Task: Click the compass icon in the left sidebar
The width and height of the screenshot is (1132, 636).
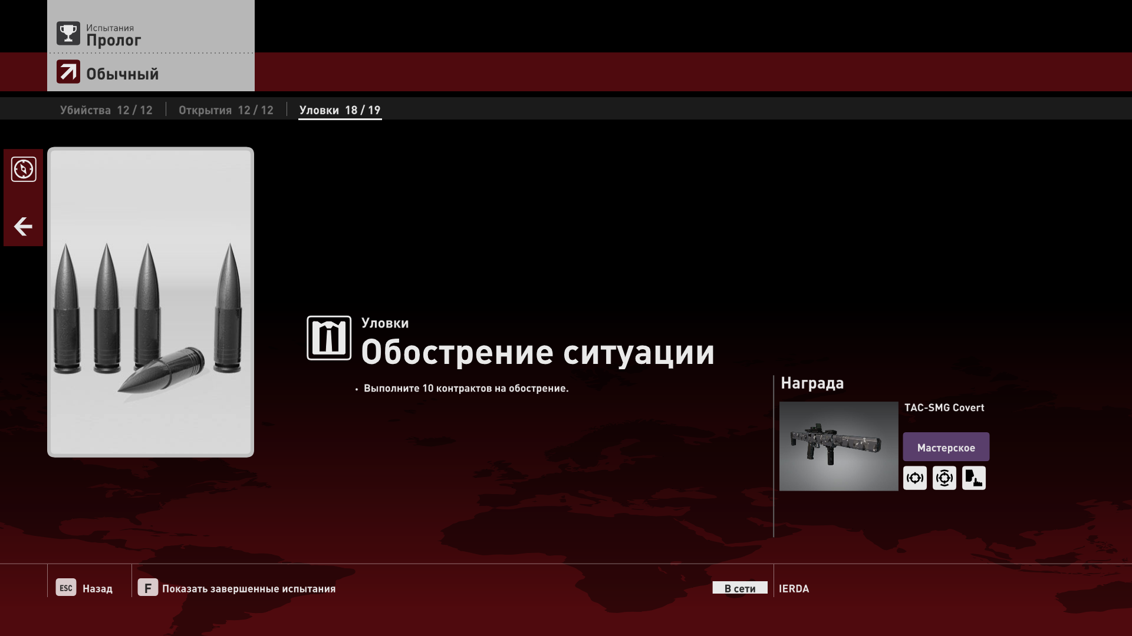Action: [24, 170]
